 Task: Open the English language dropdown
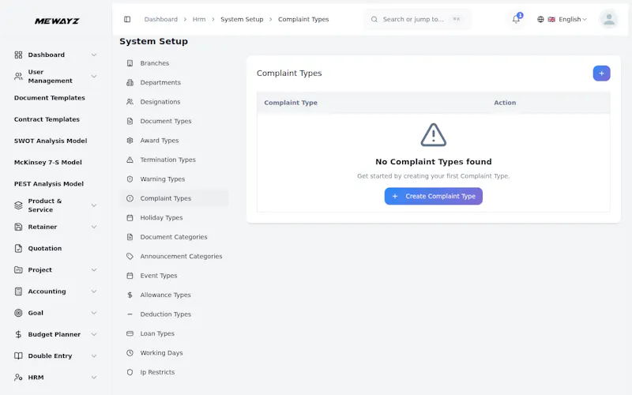tap(567, 19)
